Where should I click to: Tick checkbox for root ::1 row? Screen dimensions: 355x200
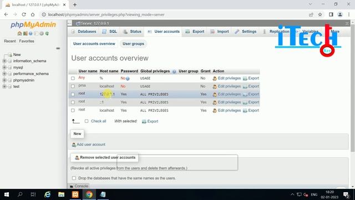coord(73,102)
